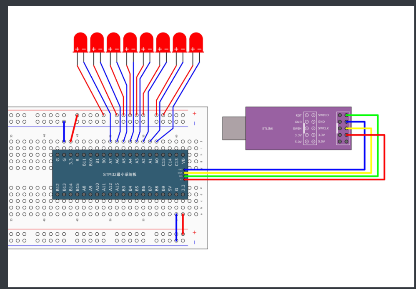Select the B15 pin label

[78, 187]
